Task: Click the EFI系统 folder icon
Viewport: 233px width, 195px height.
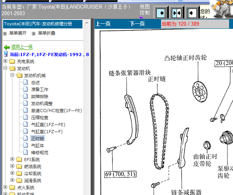Action: [x=19, y=160]
